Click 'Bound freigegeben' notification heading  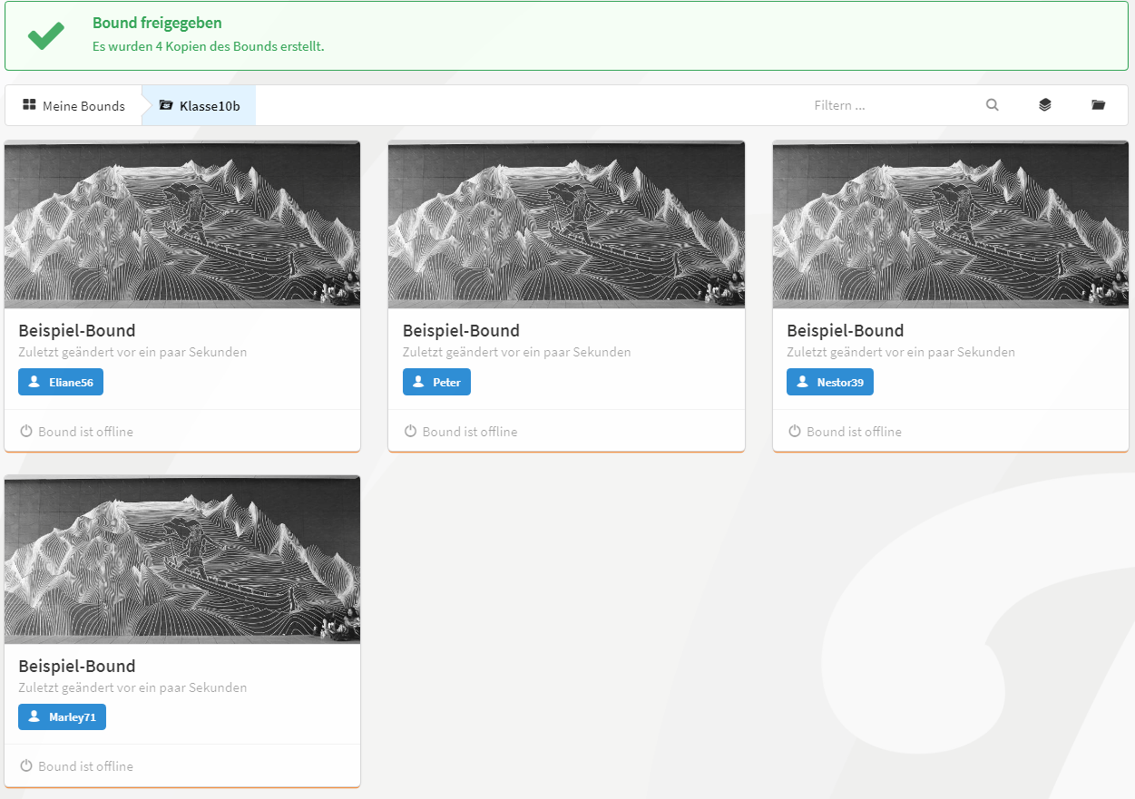coord(157,23)
